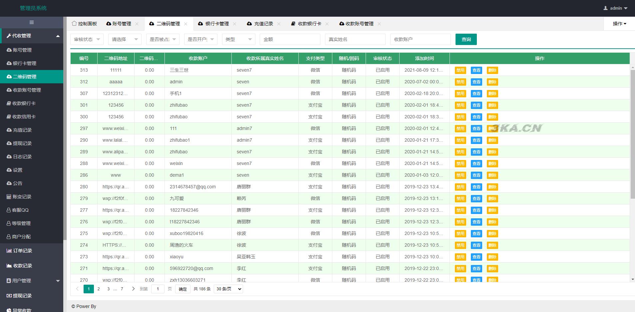This screenshot has width=635, height=312.
Task: Open the 是否被占 filter dropdown
Action: 163,39
